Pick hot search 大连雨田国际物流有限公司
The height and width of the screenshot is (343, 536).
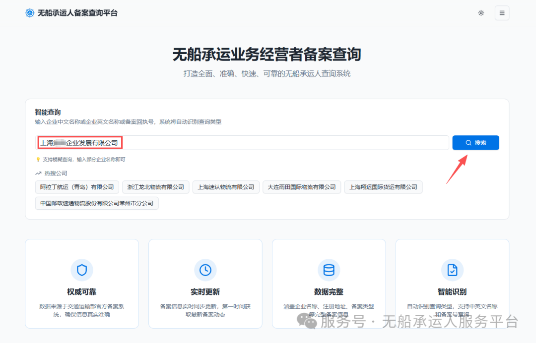pos(302,187)
